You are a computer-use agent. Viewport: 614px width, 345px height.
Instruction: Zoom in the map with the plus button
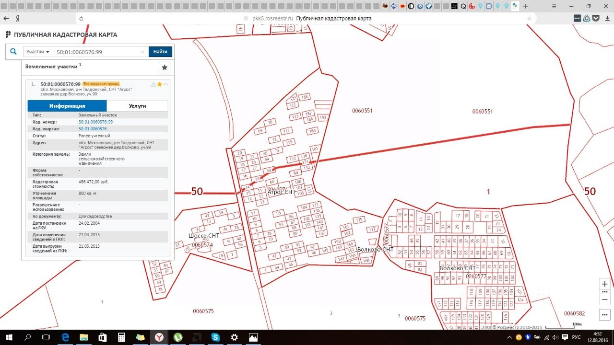click(604, 284)
